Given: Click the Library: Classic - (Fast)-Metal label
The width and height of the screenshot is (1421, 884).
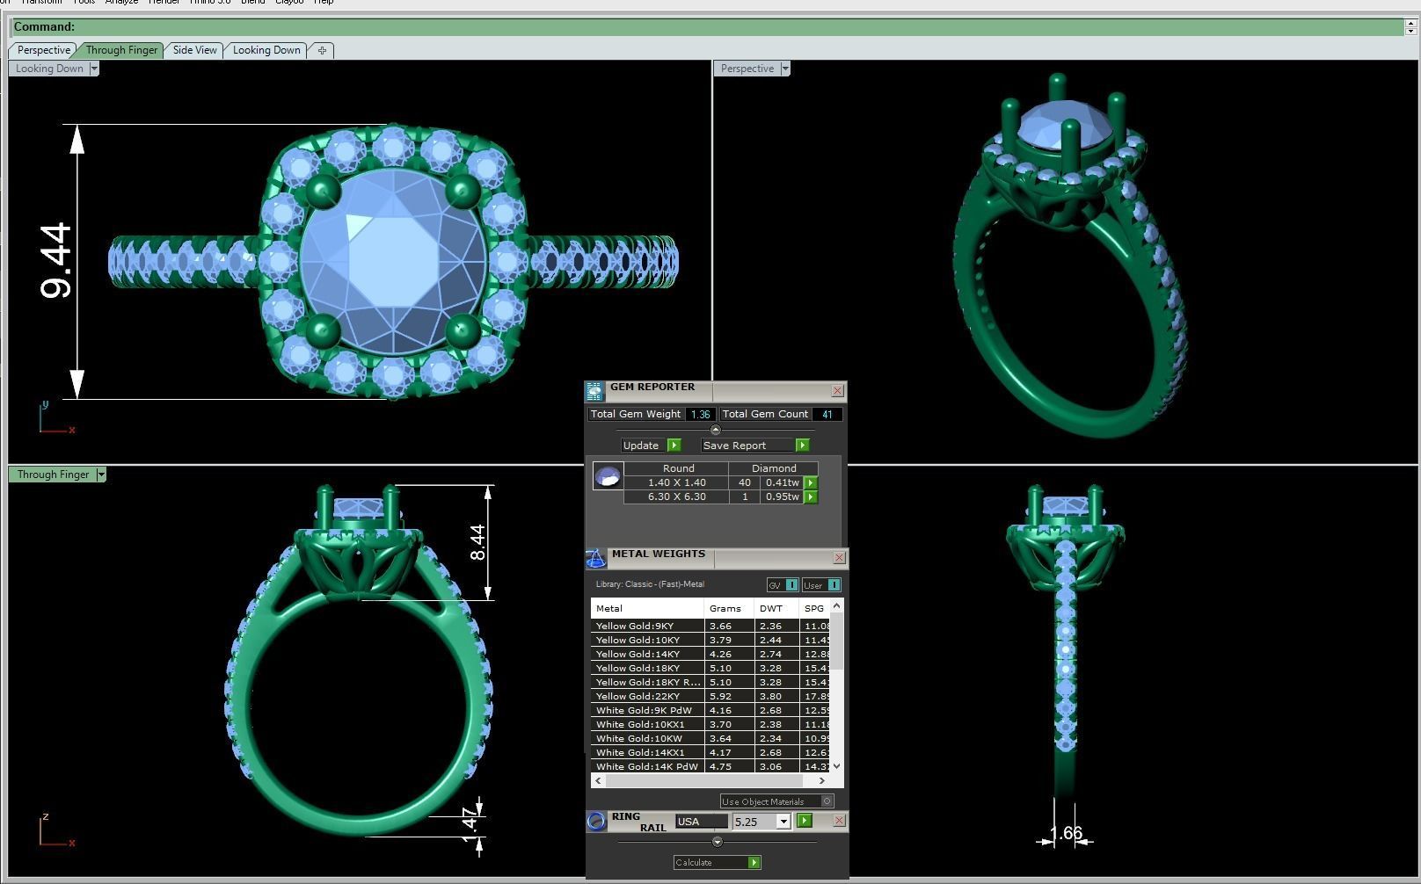Looking at the screenshot, I should (650, 584).
